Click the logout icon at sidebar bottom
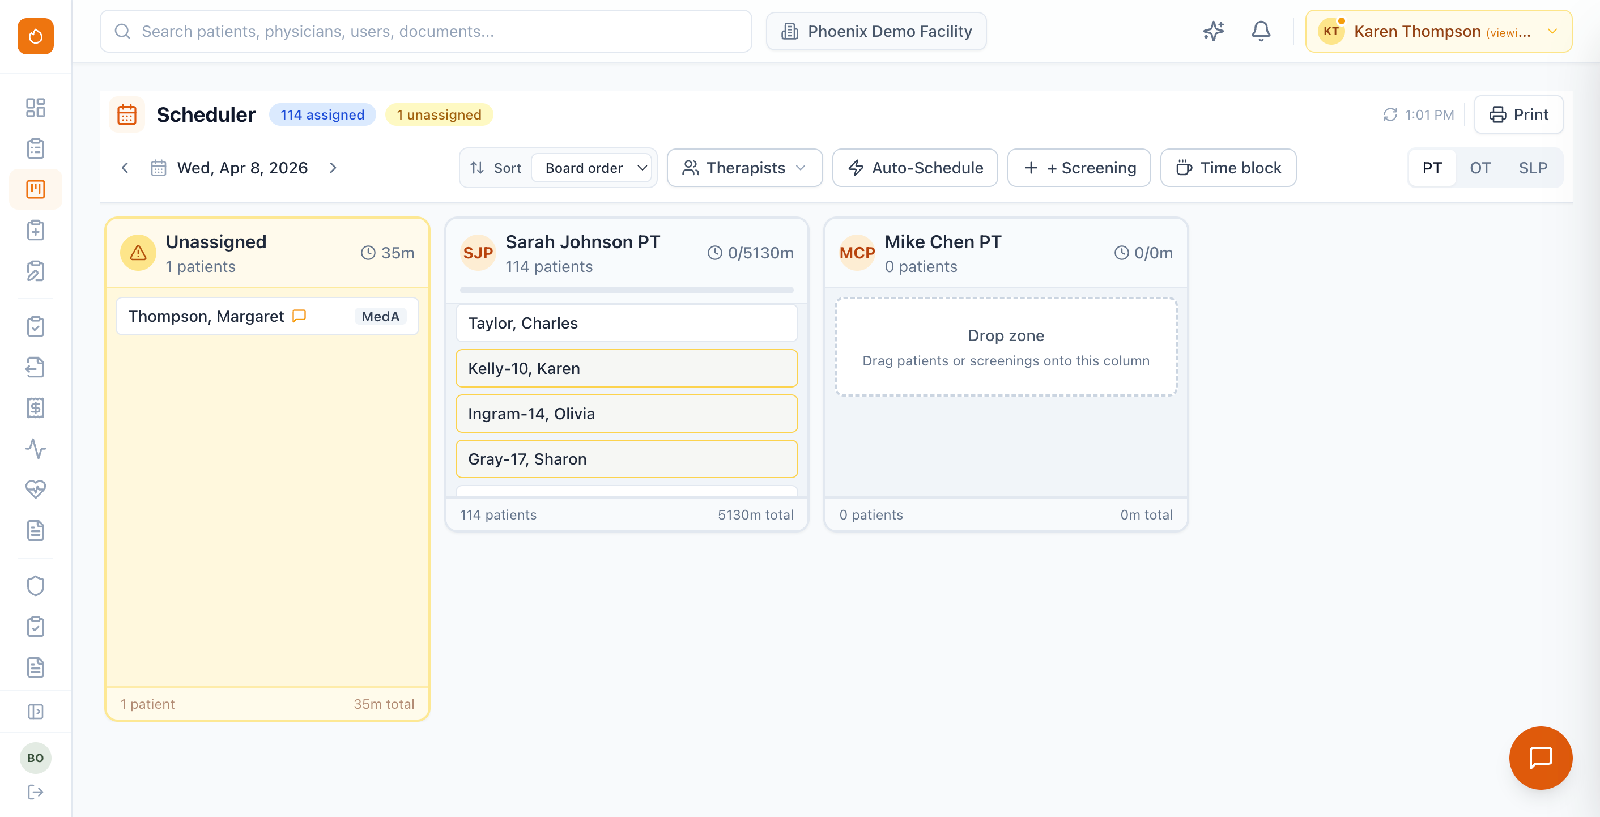 point(35,792)
